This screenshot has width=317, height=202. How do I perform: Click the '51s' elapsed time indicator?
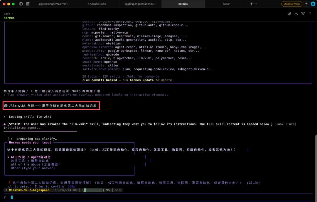click(x=118, y=190)
